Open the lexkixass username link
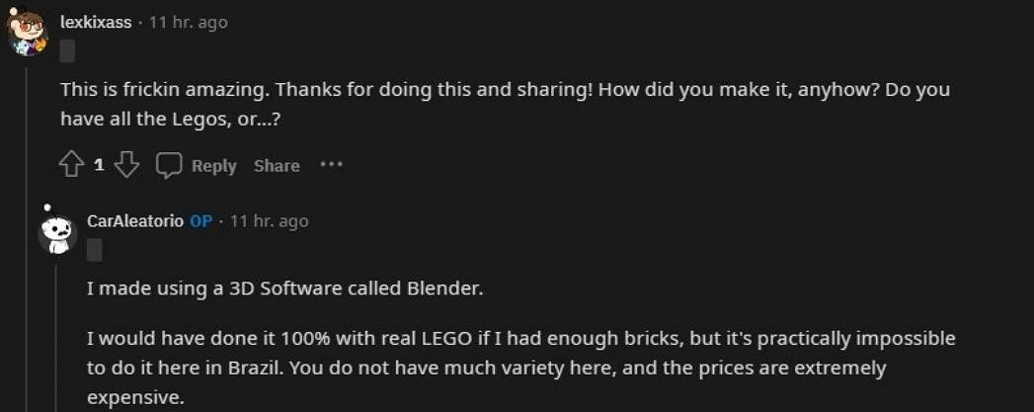Viewport: 1034px width, 412px height. [96, 22]
